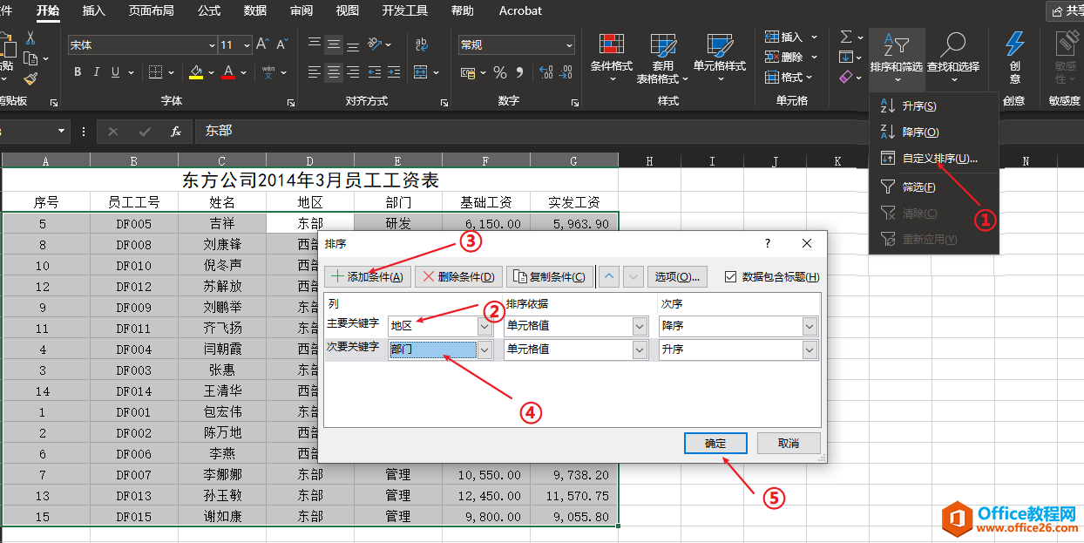Screen dimensions: 1084x543
Task: Click the Clear eraser icon
Action: pyautogui.click(x=846, y=78)
